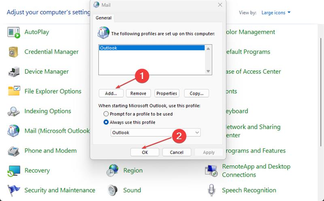Open the Region link
The image size is (324, 201).
tap(133, 170)
